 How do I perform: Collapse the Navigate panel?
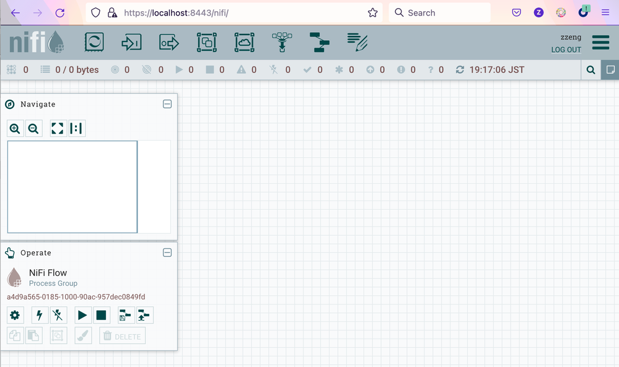(x=167, y=104)
